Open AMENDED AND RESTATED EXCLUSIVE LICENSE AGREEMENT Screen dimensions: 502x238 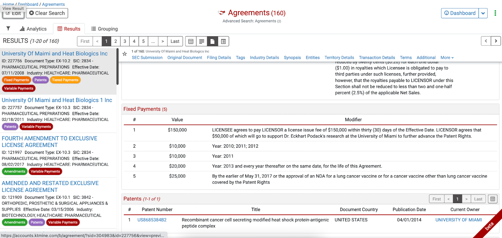click(50, 187)
